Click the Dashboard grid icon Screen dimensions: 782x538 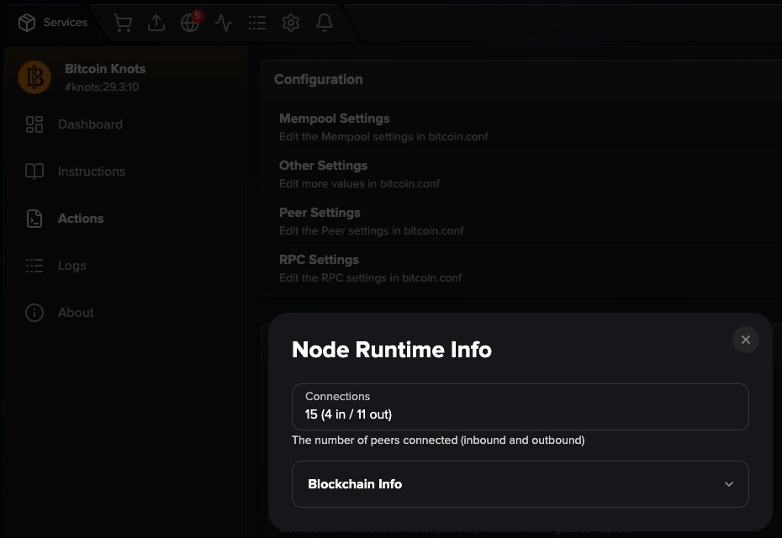point(34,124)
